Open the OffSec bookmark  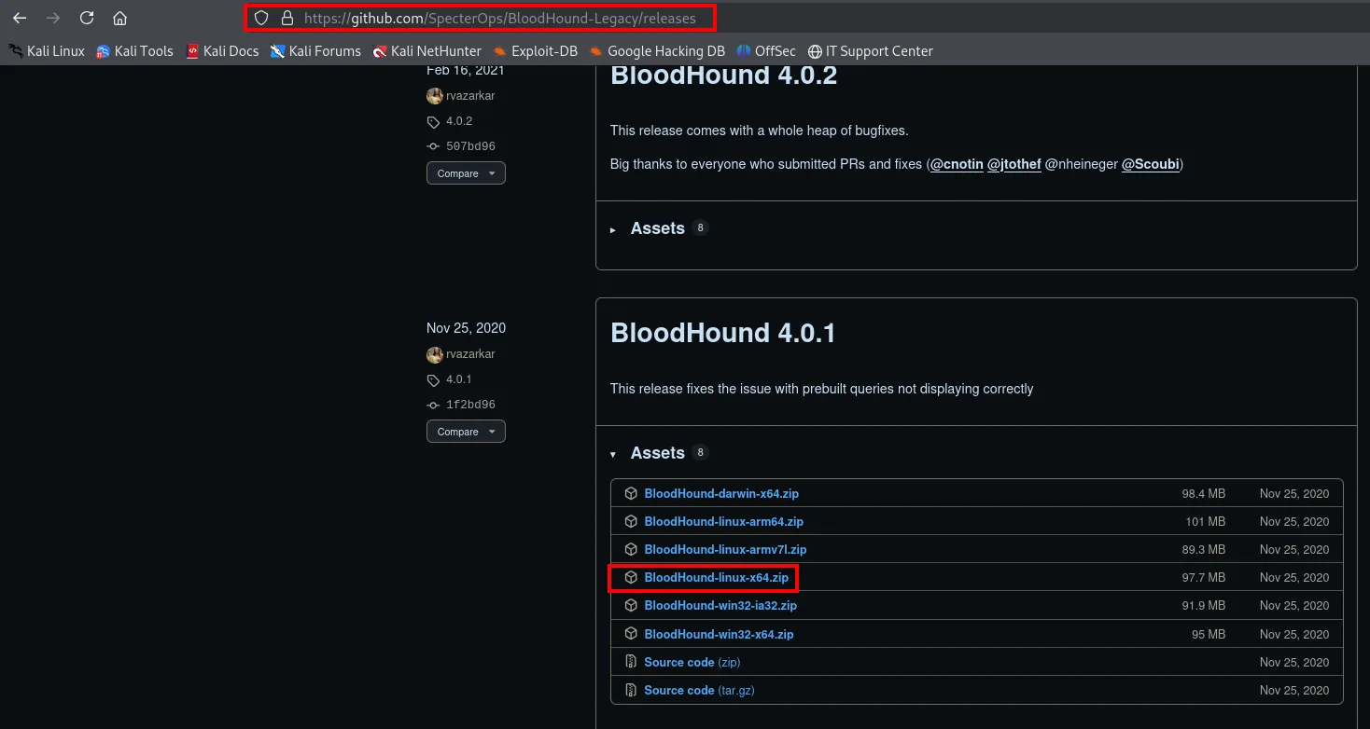pyautogui.click(x=766, y=51)
